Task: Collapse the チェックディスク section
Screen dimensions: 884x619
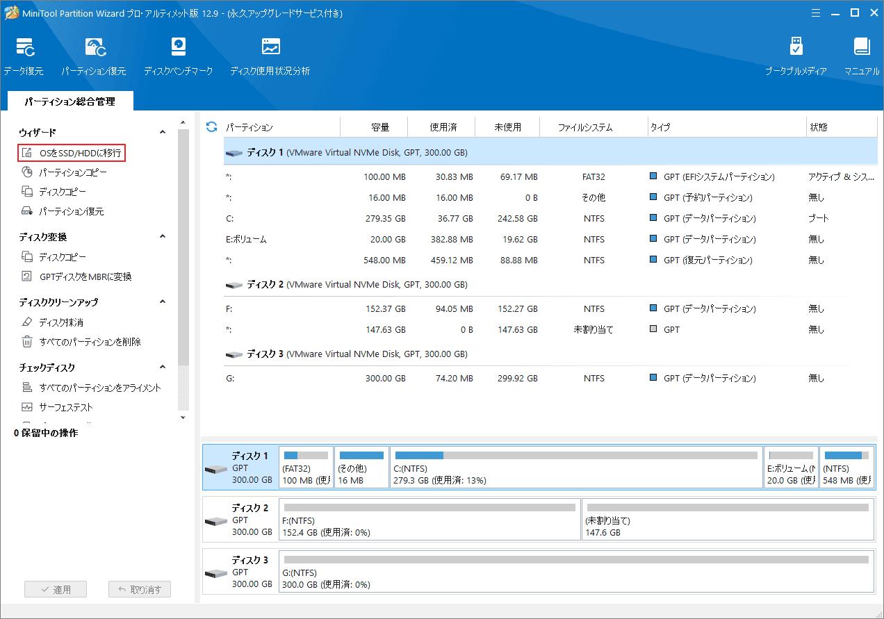Action: click(162, 367)
